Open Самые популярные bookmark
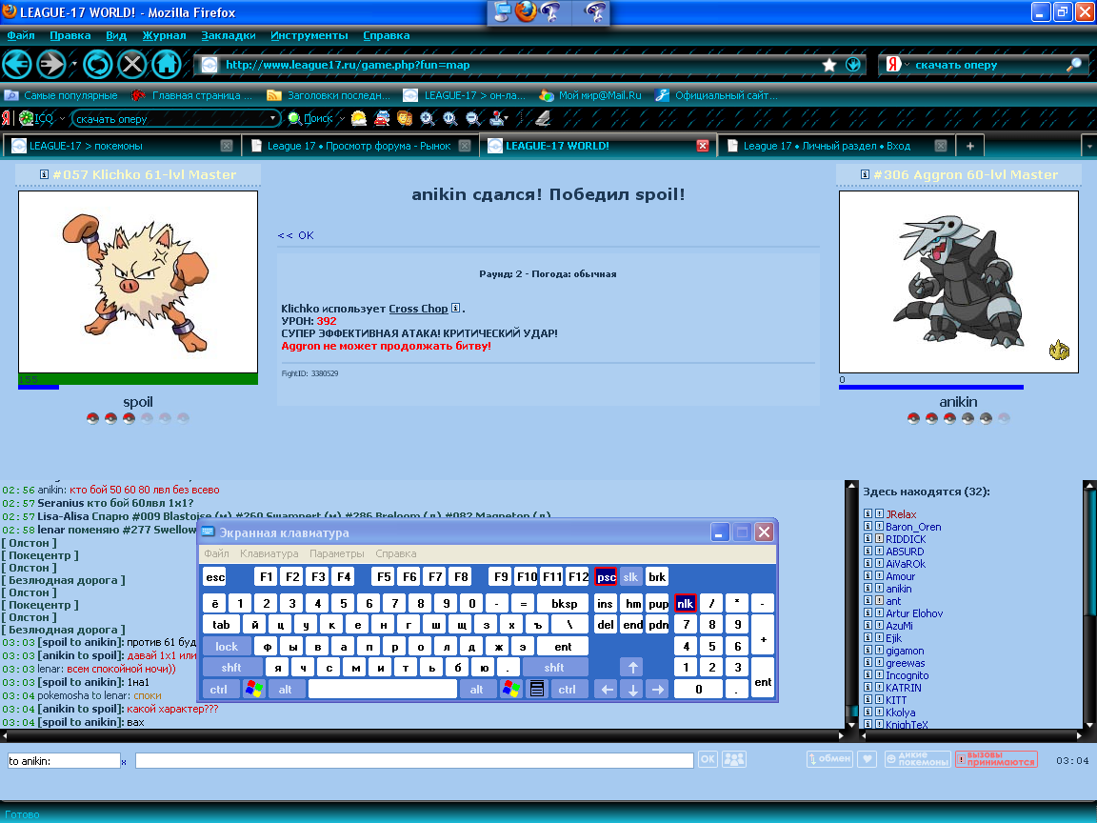1097x823 pixels. 62,95
